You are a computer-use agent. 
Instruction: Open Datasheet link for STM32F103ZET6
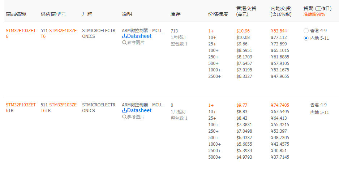[x=139, y=36]
